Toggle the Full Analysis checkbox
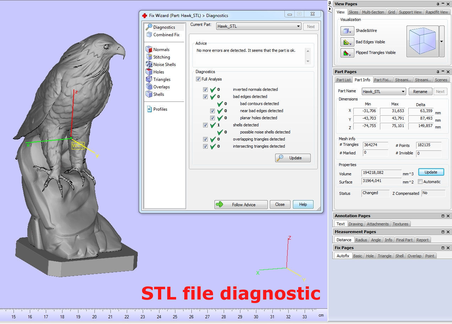The image size is (452, 324). pyautogui.click(x=198, y=79)
